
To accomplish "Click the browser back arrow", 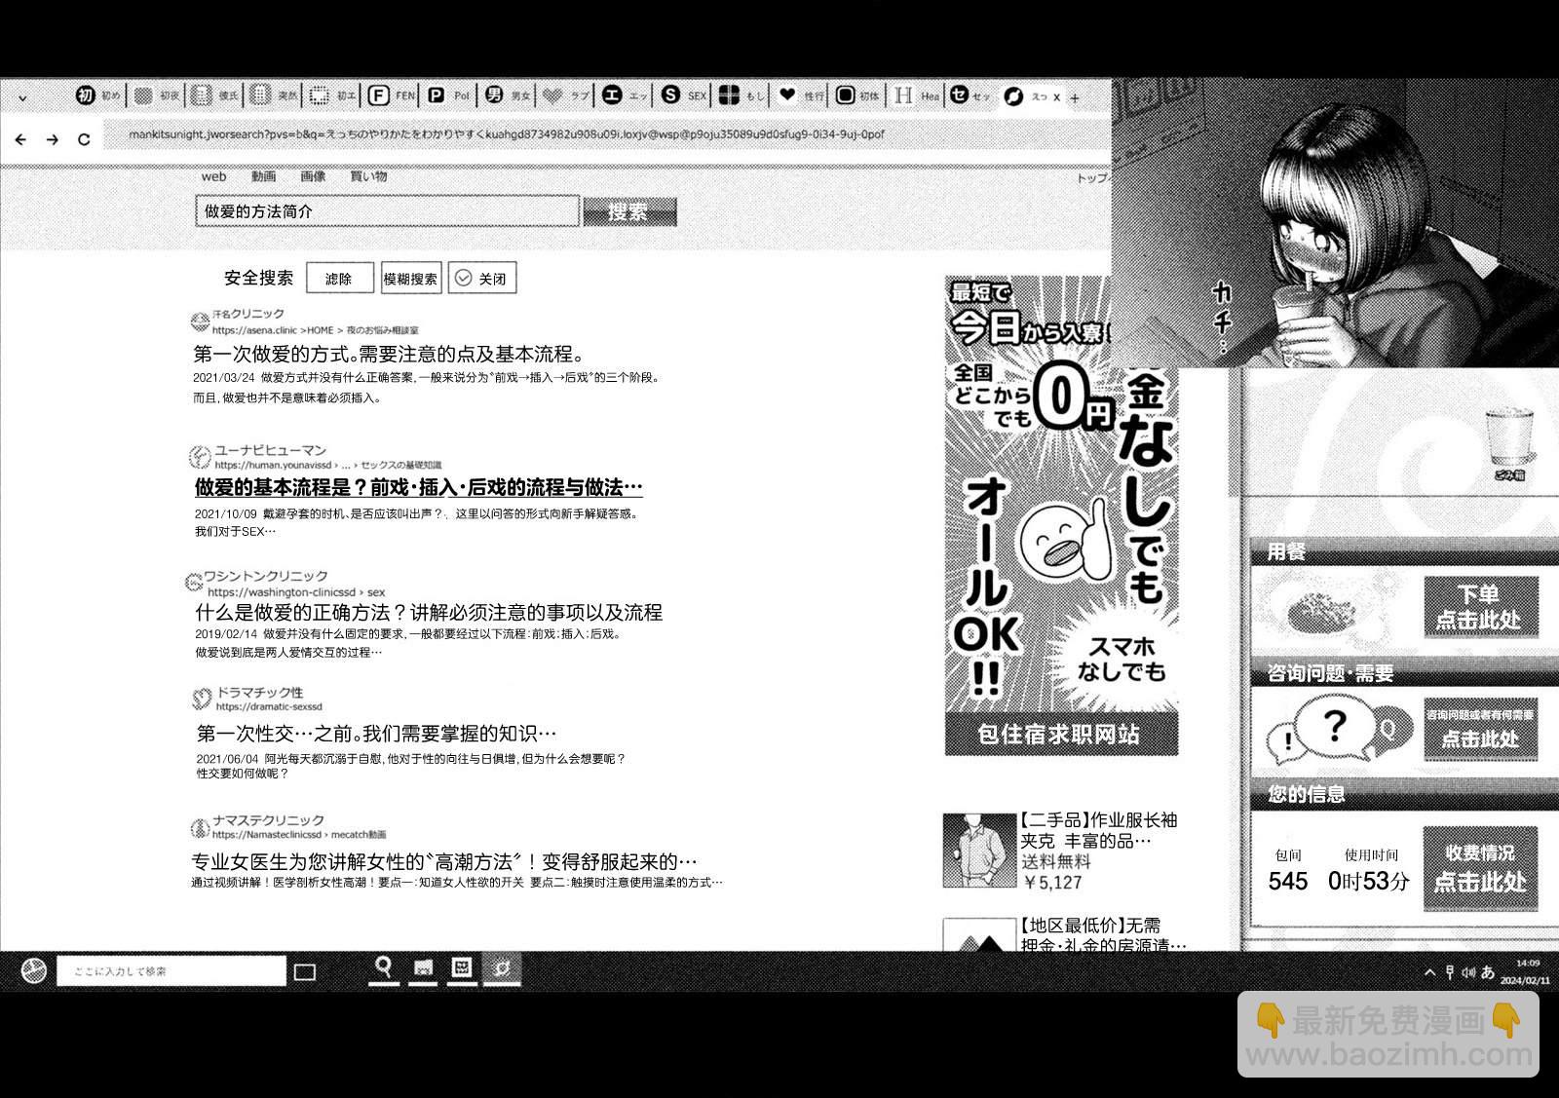I will tap(20, 139).
